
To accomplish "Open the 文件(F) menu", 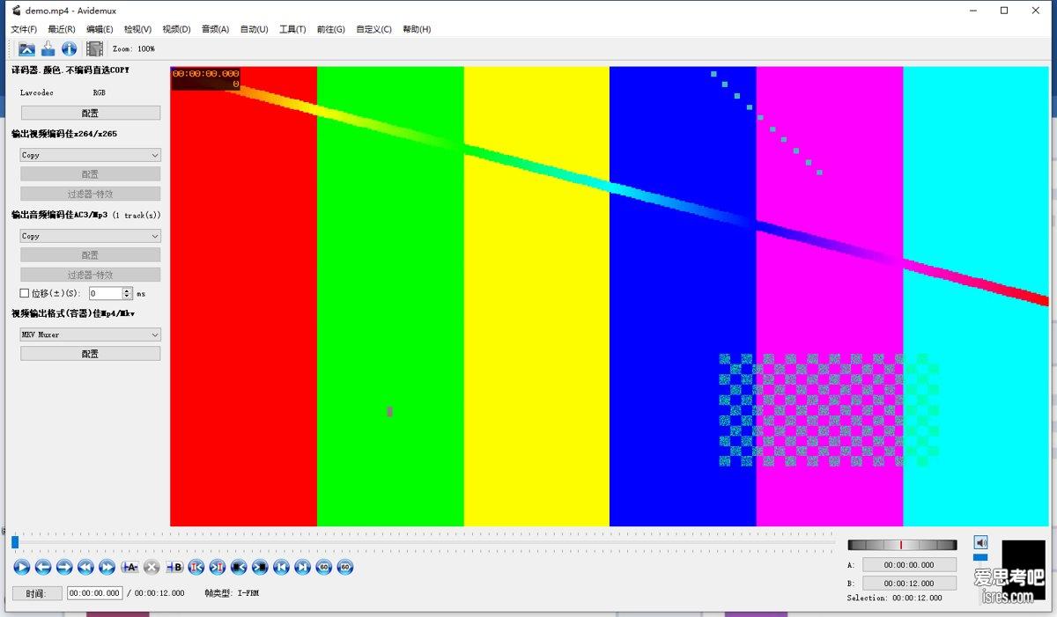I will (24, 29).
